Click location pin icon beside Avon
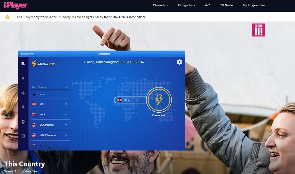295x174 pixels. 85,62
